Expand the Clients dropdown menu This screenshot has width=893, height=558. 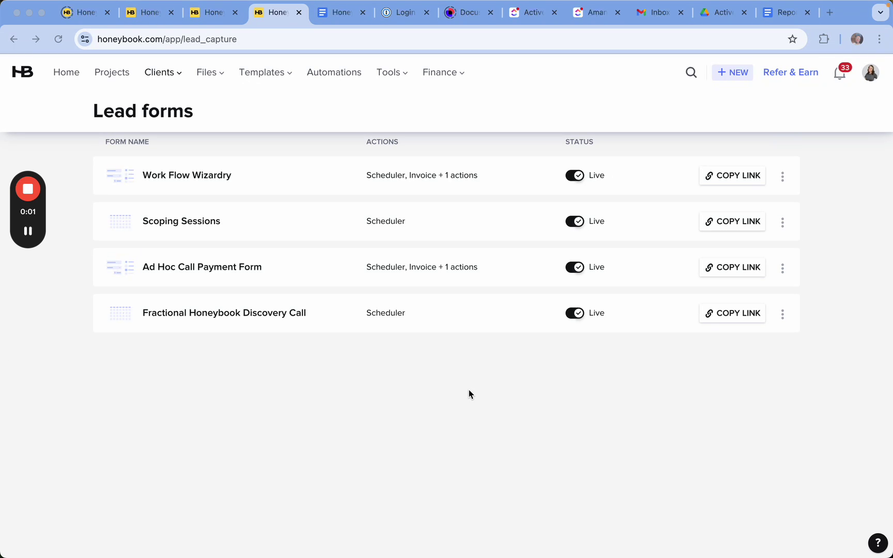click(163, 73)
